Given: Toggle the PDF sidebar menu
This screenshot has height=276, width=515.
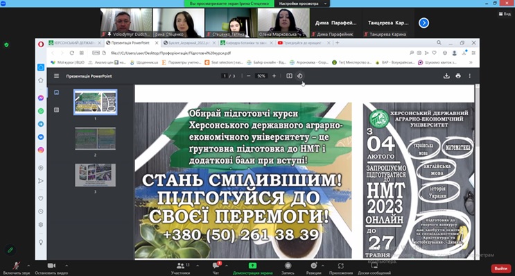Looking at the screenshot, I should pyautogui.click(x=57, y=76).
